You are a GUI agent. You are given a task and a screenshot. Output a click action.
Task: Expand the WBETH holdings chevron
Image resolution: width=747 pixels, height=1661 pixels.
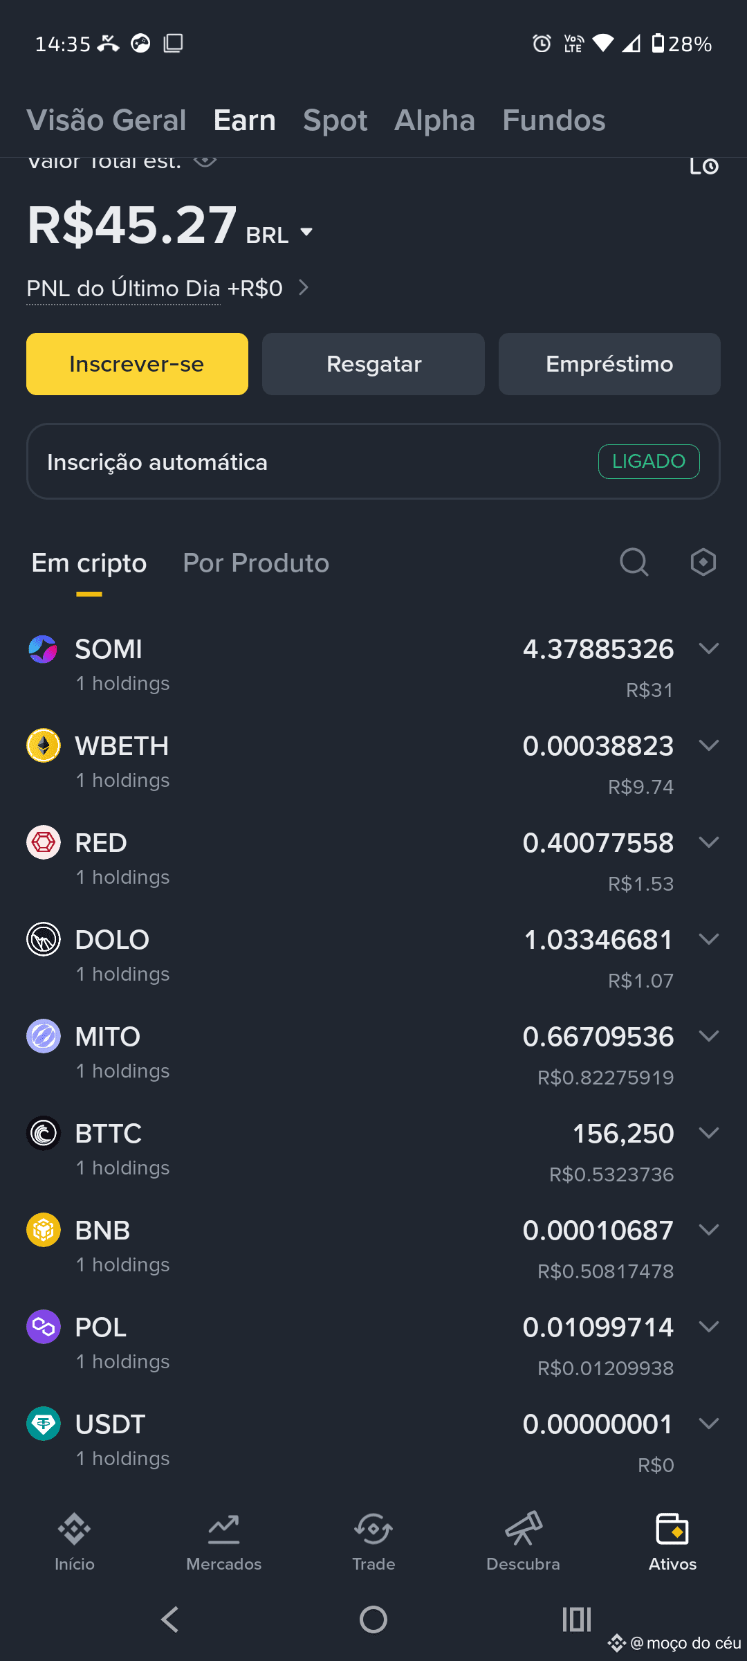point(709,745)
